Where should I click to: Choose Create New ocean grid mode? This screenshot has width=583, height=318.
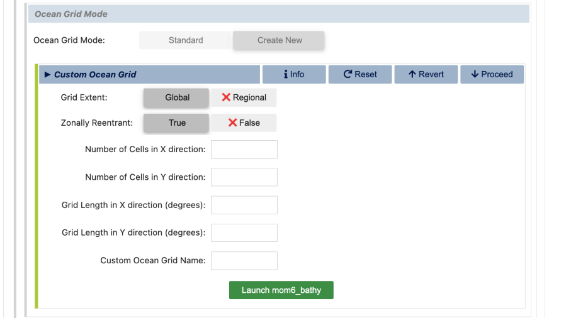coord(280,40)
